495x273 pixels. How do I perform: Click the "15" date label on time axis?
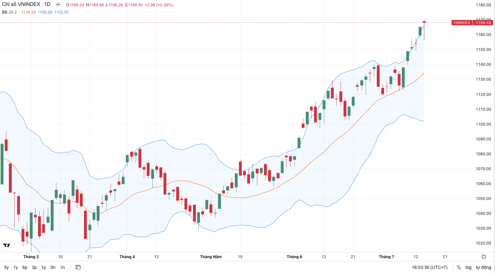[240, 257]
